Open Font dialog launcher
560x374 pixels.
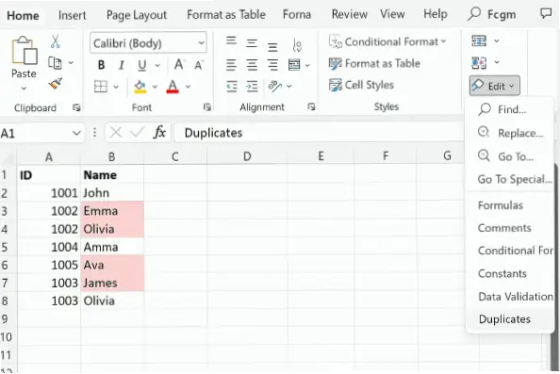(206, 107)
